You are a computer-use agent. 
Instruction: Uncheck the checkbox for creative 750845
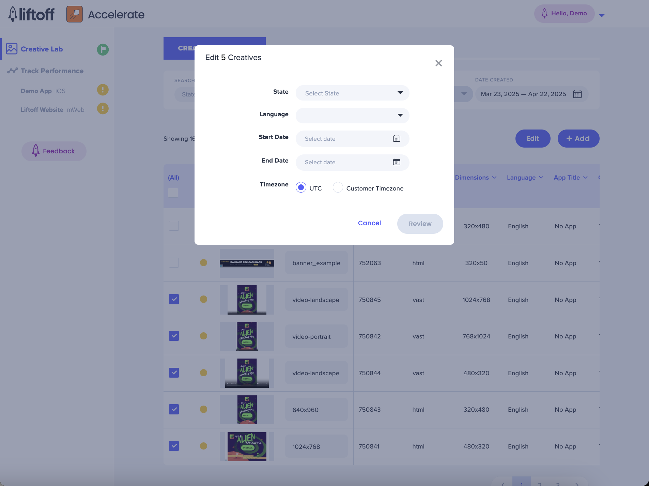174,299
